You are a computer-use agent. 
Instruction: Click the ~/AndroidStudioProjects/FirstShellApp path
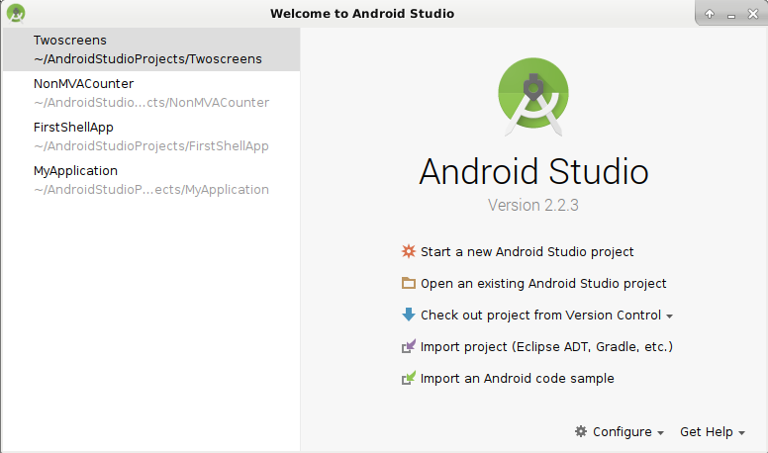coord(151,146)
